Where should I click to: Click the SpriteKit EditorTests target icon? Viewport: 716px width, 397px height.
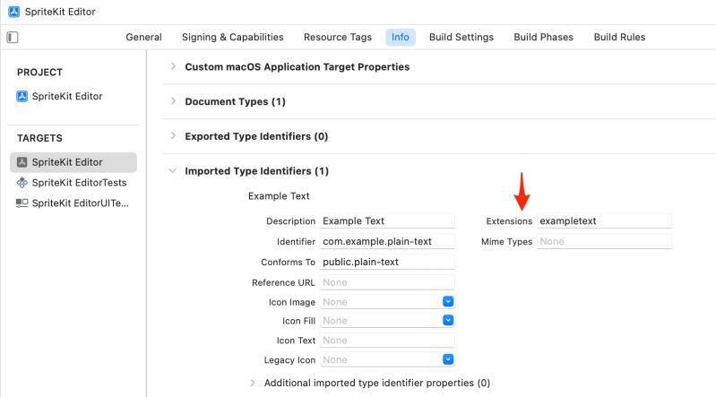[x=22, y=182]
